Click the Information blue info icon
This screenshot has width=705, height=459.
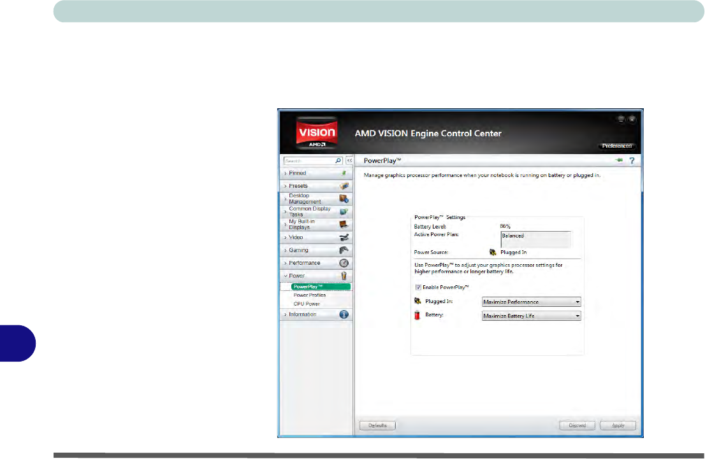(x=344, y=314)
